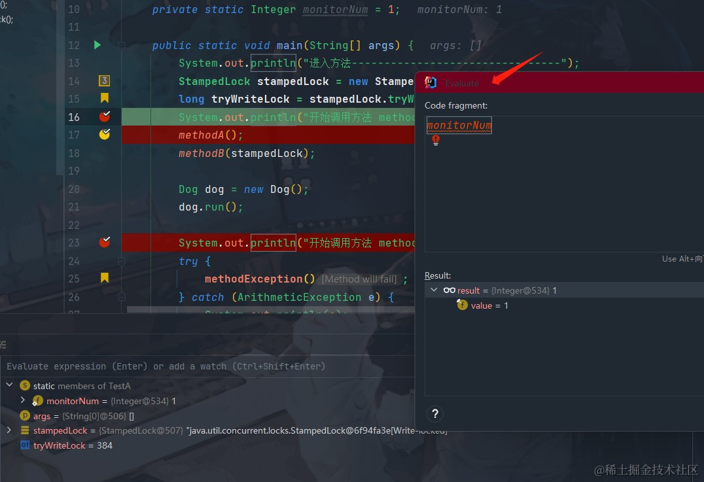Image resolution: width=704 pixels, height=482 pixels.
Task: Click the numbered bookmark 3 icon at line 14
Action: pos(104,81)
